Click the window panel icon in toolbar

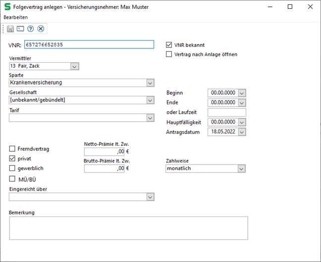pyautogui.click(x=20, y=29)
